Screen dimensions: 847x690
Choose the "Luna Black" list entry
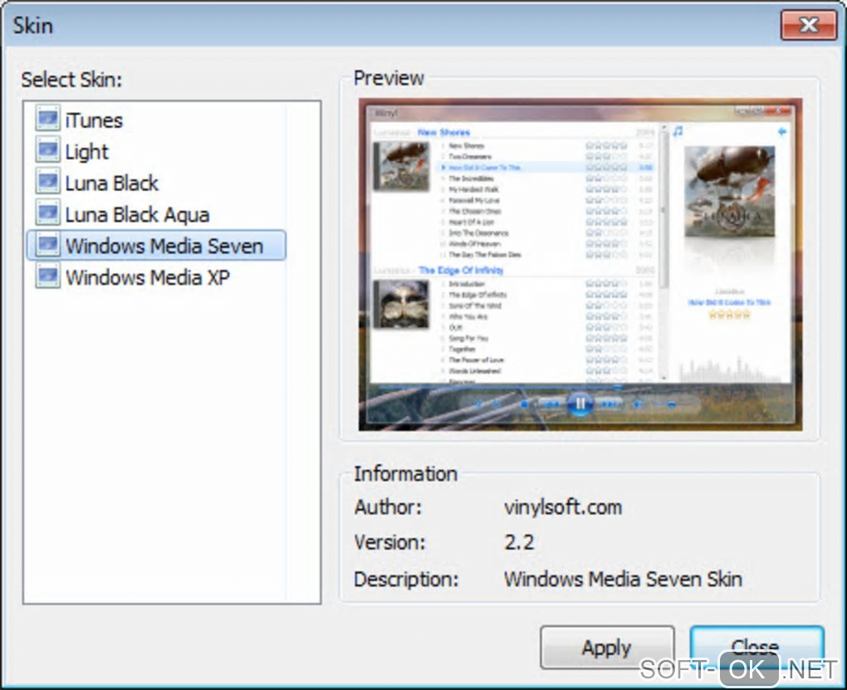click(112, 184)
